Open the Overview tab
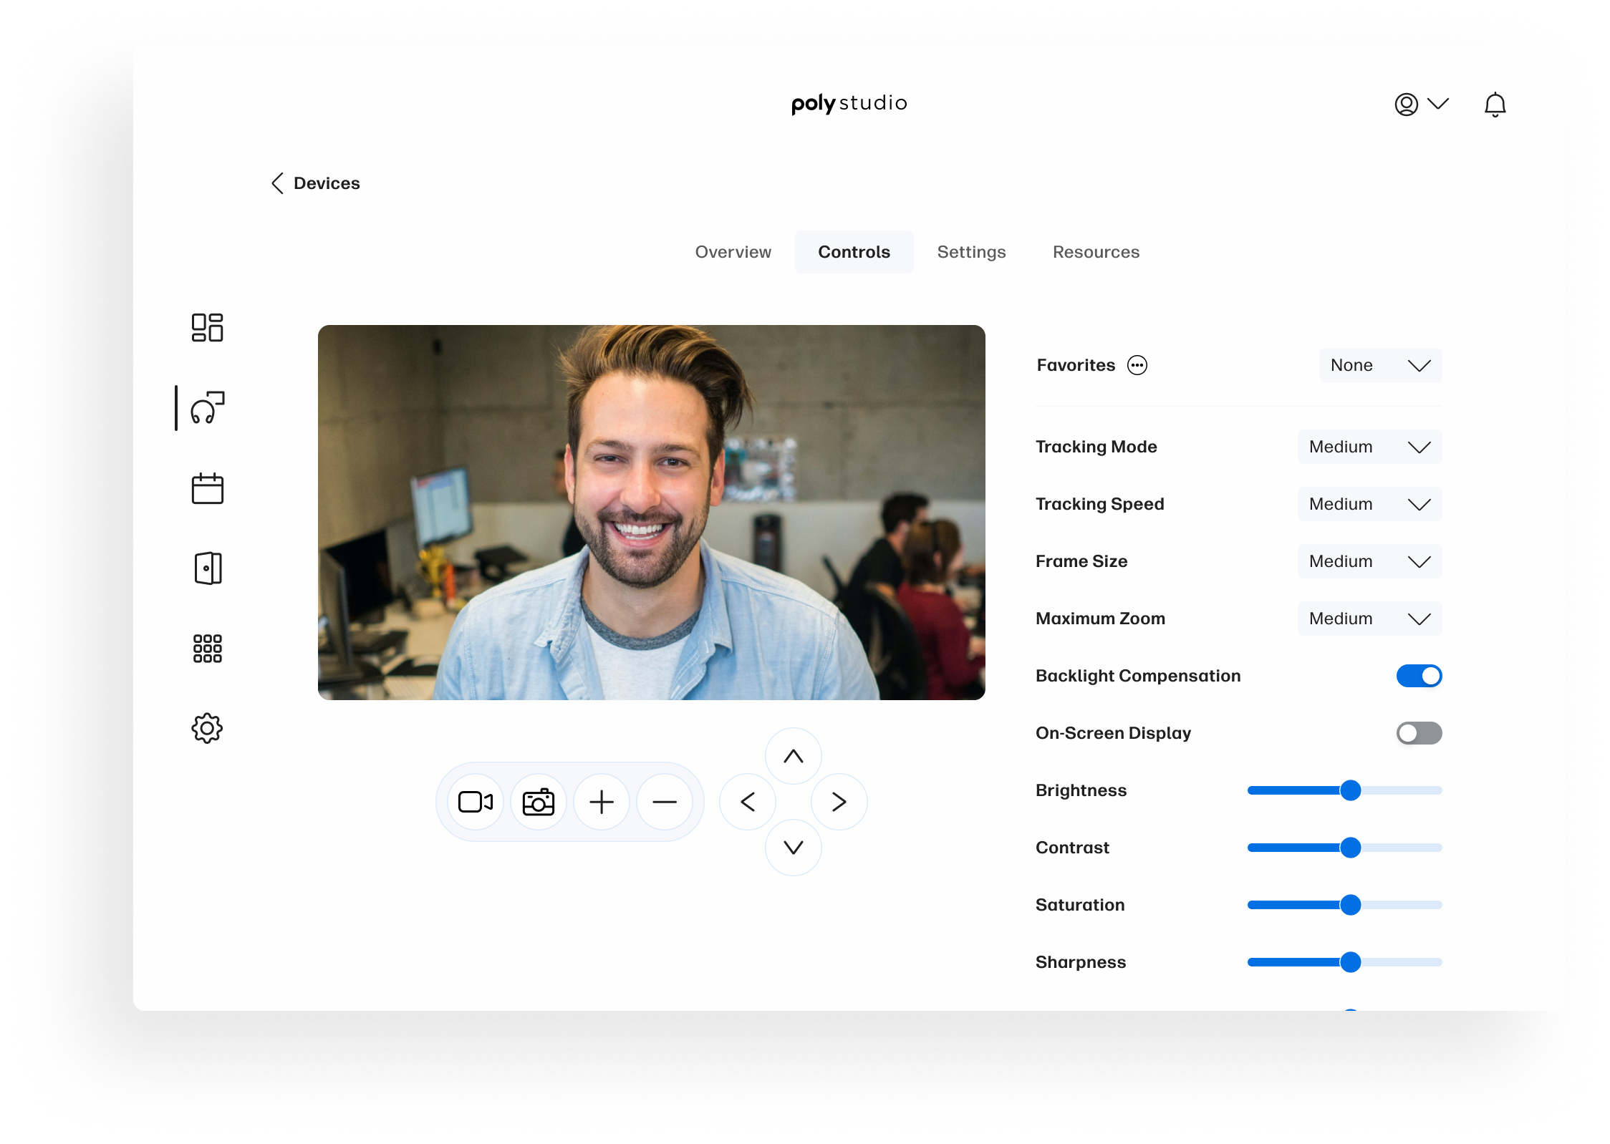This screenshot has height=1144, width=1610. click(x=733, y=252)
